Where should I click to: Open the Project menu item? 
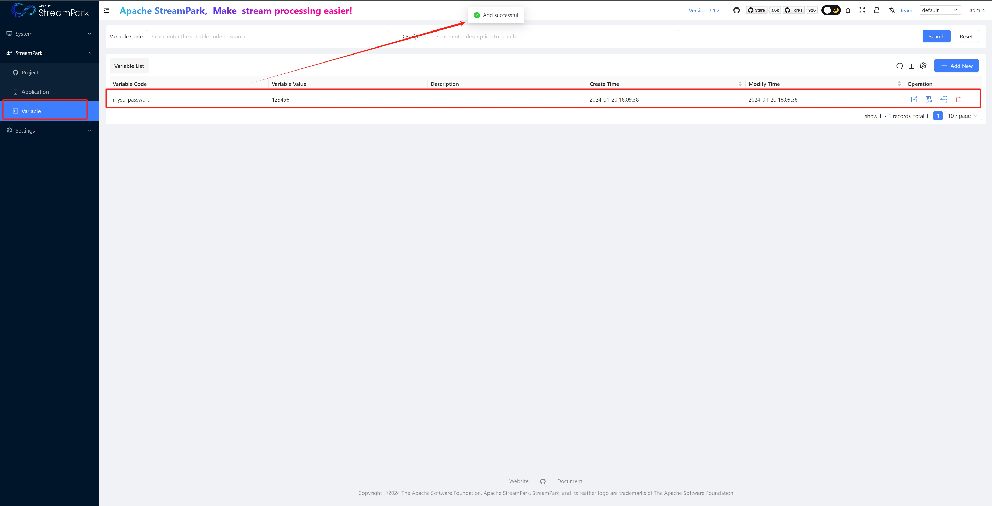(30, 72)
